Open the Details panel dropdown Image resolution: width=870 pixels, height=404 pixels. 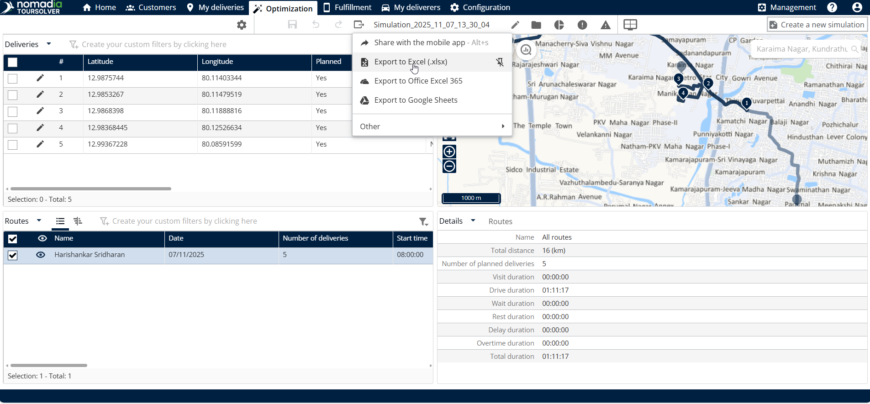tap(473, 220)
